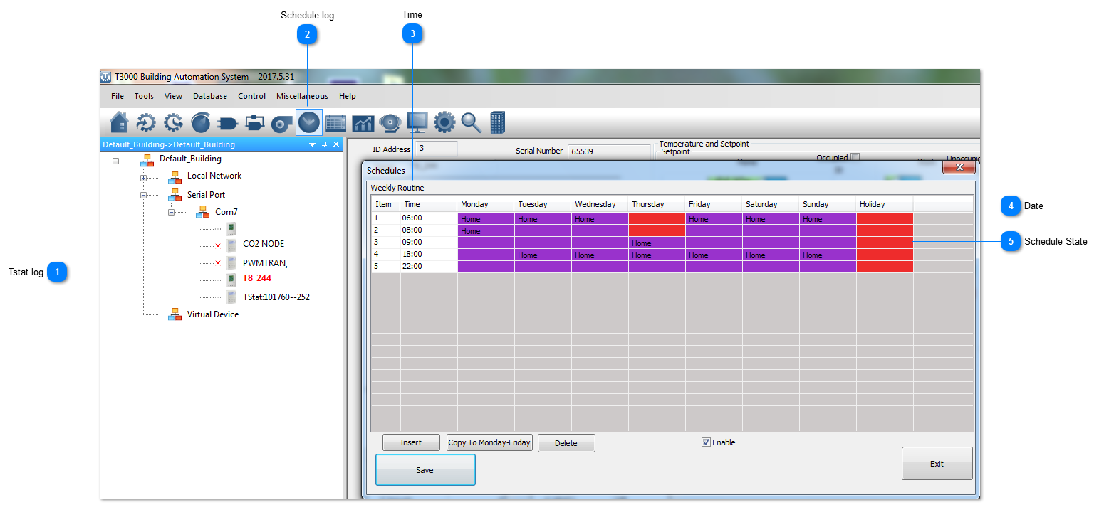
Task: Pin the building tree panel
Action: 325,144
